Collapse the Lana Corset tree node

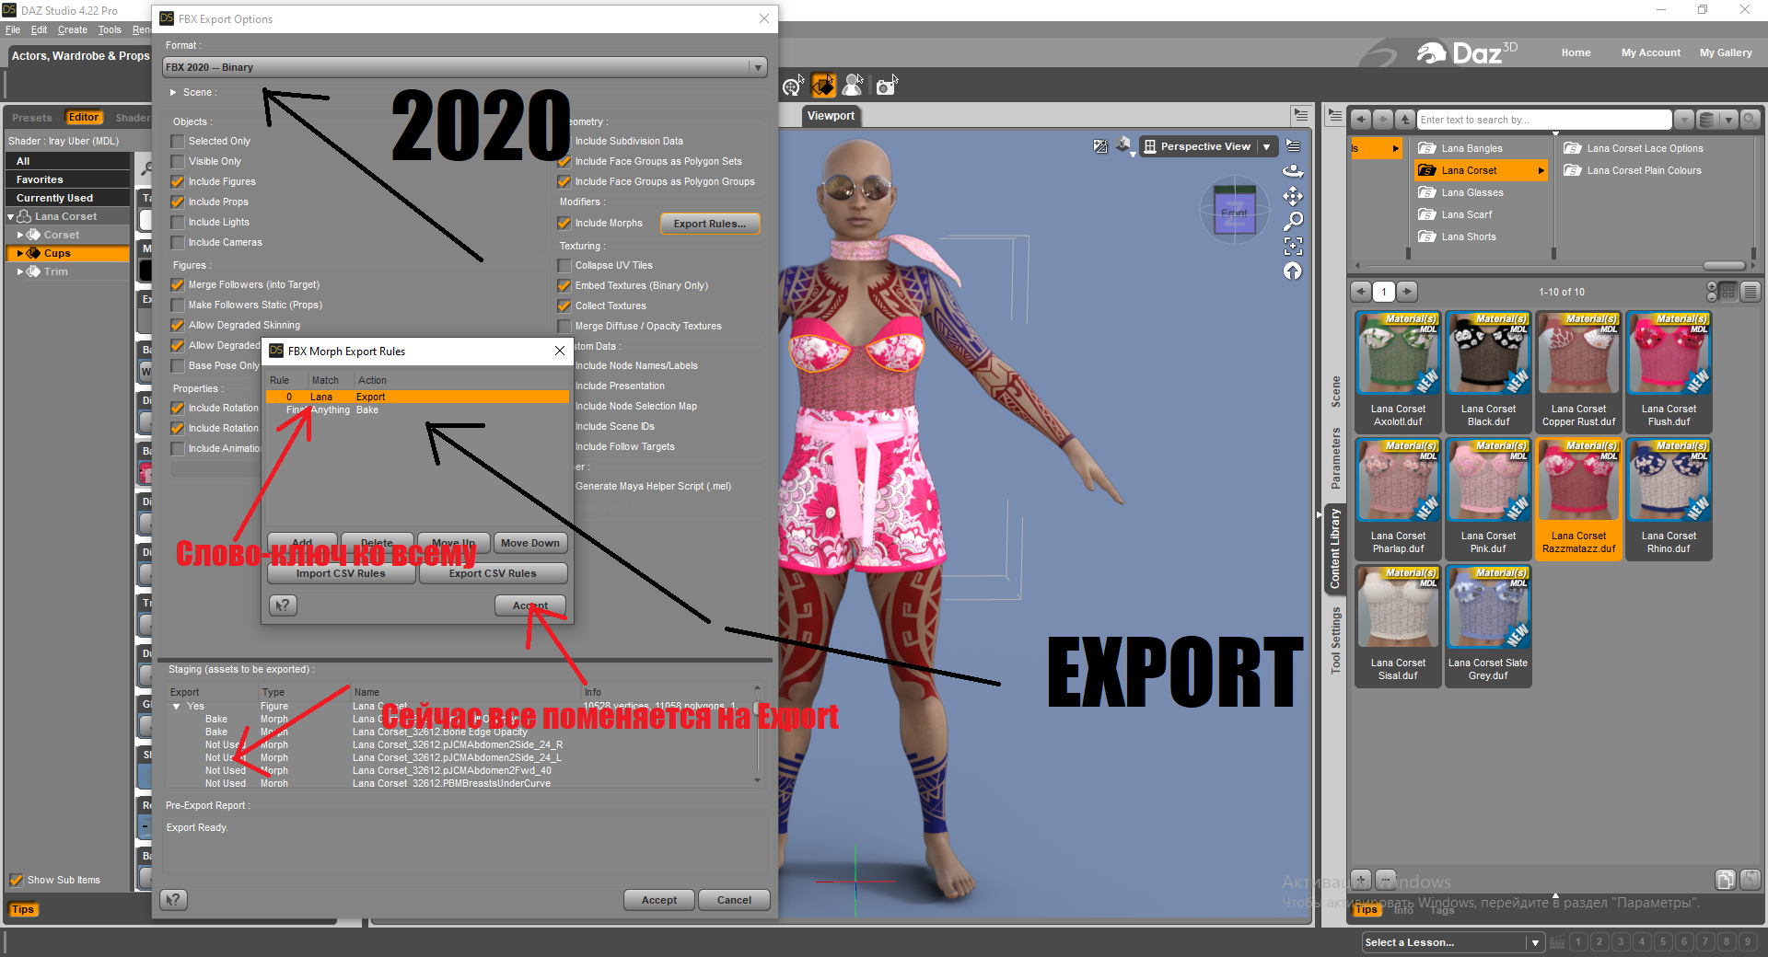coord(11,217)
